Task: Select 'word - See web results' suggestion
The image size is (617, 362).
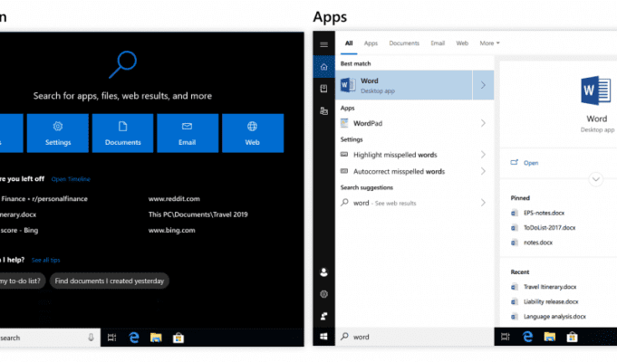Action: click(x=384, y=204)
